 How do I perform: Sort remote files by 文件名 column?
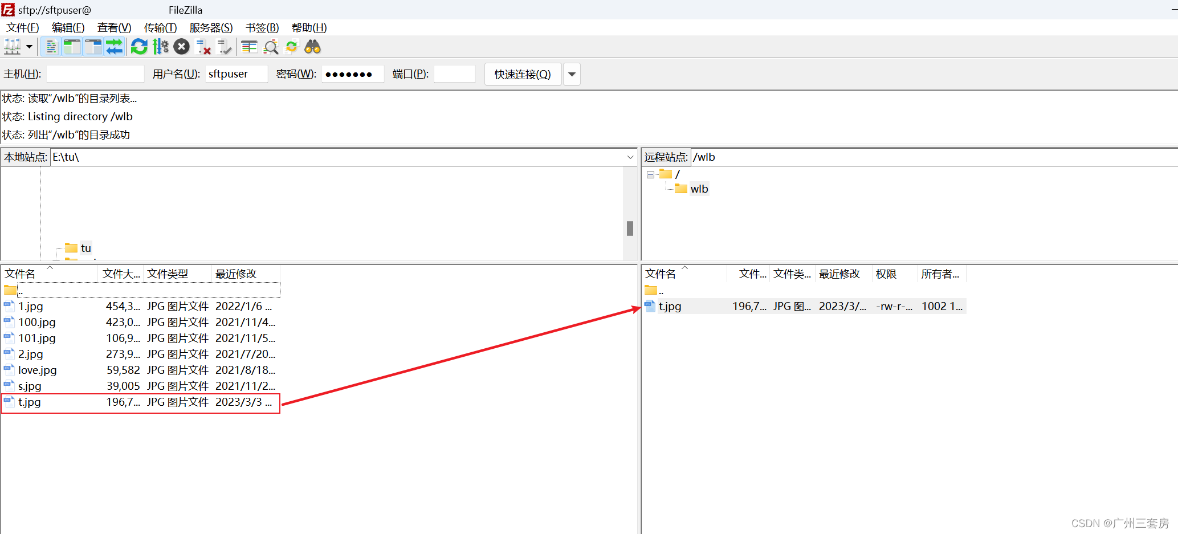(684, 274)
